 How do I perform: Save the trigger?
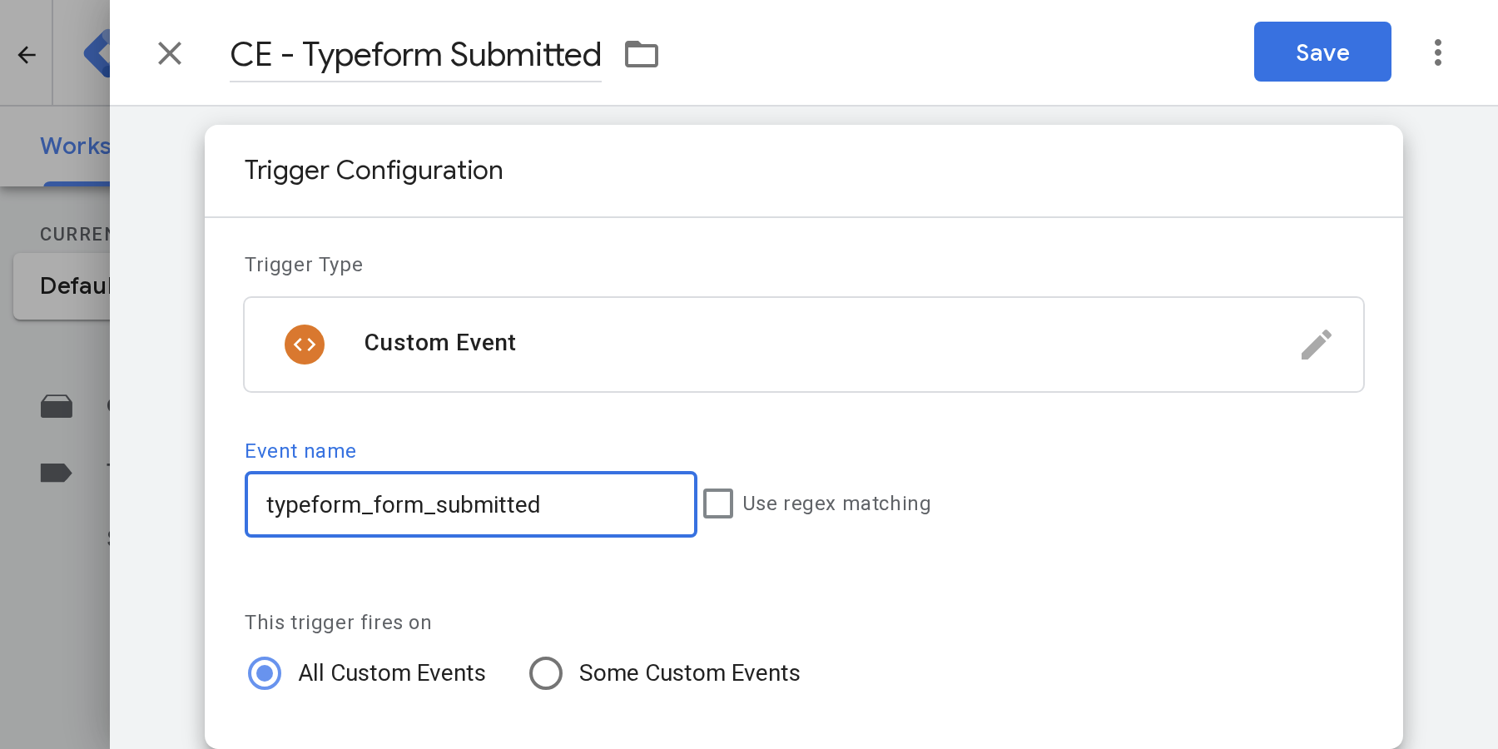[x=1322, y=52]
